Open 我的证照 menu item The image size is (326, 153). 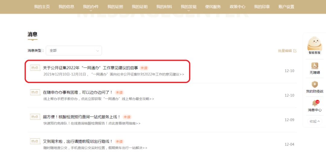click(x=115, y=7)
